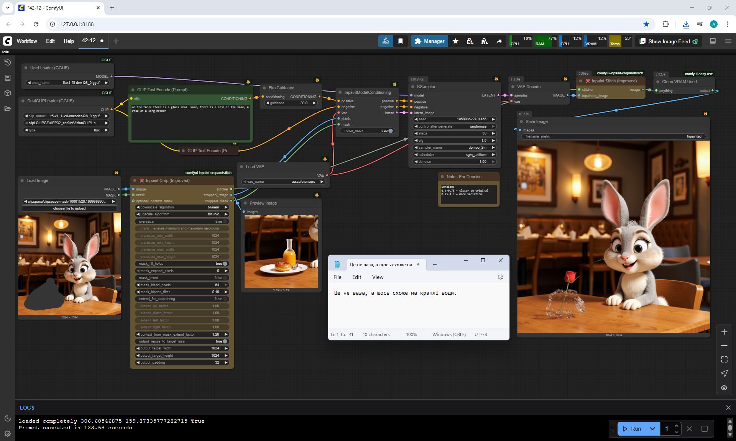Open the workflows folder sidebar icon
The width and height of the screenshot is (736, 441).
(x=8, y=108)
